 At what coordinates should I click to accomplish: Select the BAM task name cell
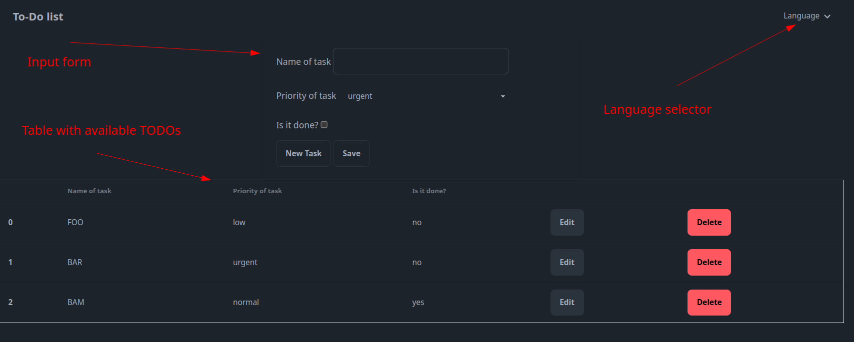click(x=76, y=302)
